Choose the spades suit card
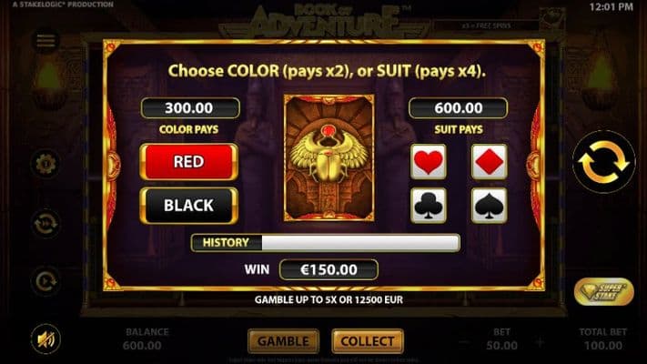The width and height of the screenshot is (647, 364). (489, 206)
